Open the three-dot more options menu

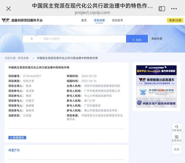coord(174,9)
